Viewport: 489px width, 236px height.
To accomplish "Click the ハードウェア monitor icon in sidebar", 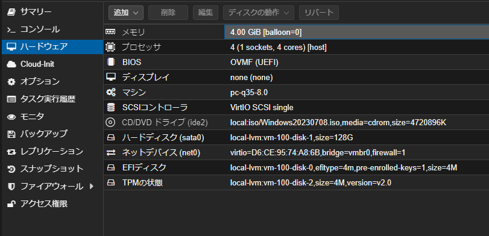I will click(11, 47).
